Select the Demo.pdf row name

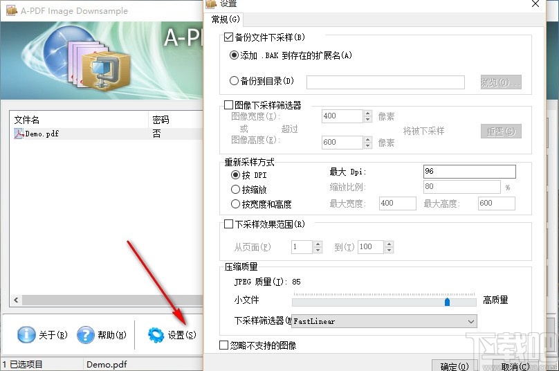pos(42,134)
